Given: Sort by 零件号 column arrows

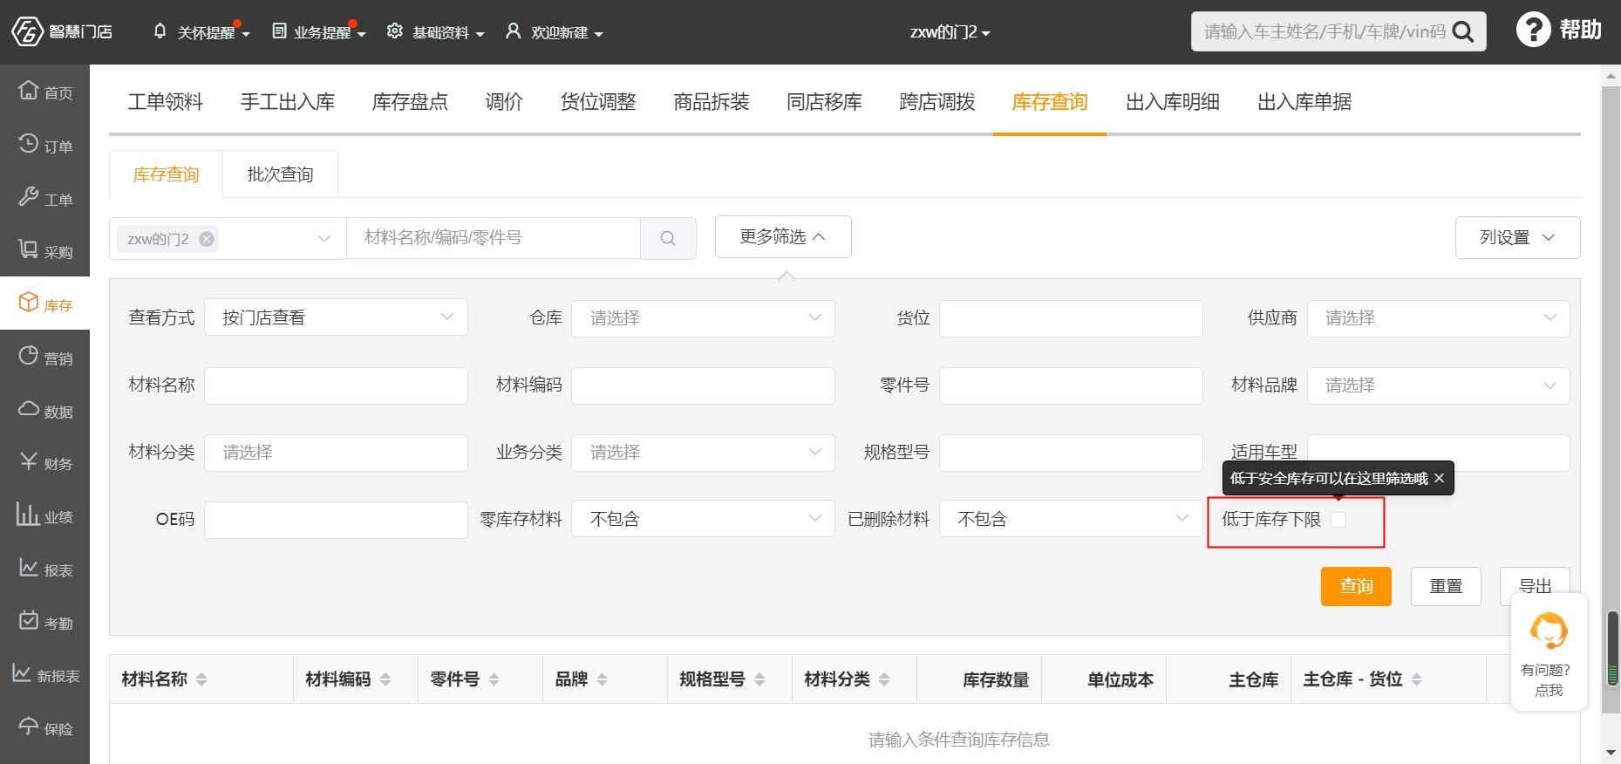Looking at the screenshot, I should click(494, 679).
